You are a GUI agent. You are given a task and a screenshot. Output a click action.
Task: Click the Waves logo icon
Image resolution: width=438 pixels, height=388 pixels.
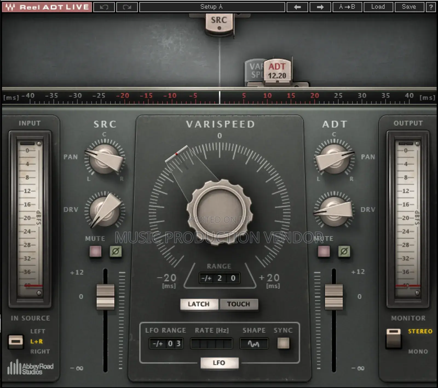[x=10, y=7]
